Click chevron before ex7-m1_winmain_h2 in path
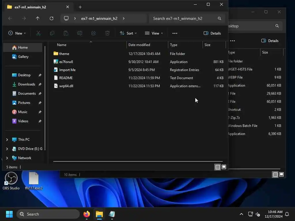This screenshot has height=221, width=295. tap(75, 18)
